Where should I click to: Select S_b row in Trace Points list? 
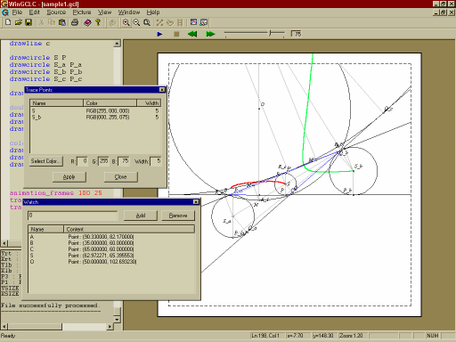(x=95, y=118)
